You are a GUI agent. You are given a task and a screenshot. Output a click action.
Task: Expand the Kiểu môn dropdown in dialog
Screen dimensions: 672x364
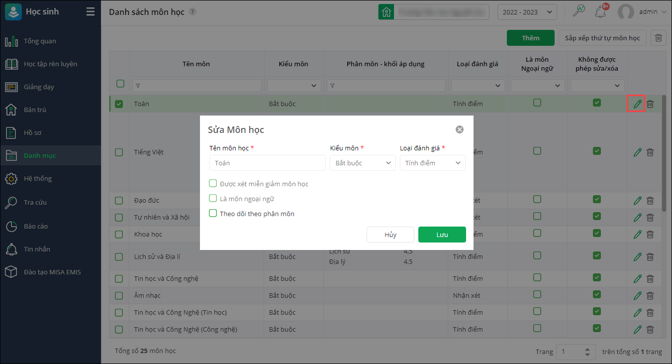pos(363,163)
